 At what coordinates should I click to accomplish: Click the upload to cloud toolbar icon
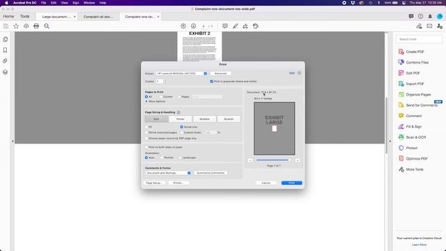pyautogui.click(x=26, y=26)
